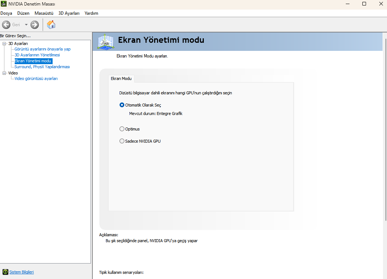This screenshot has height=279, width=387.
Task: Open the 3D Ayarları menu
Action: pyautogui.click(x=69, y=13)
